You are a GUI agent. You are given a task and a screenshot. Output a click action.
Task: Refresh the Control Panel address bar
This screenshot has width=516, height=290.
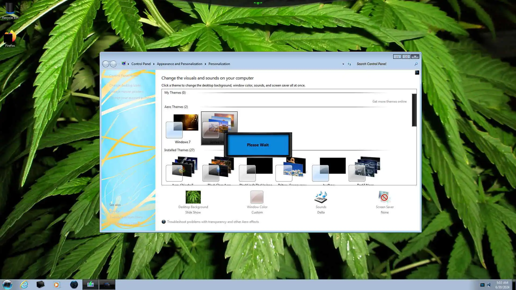pos(349,64)
